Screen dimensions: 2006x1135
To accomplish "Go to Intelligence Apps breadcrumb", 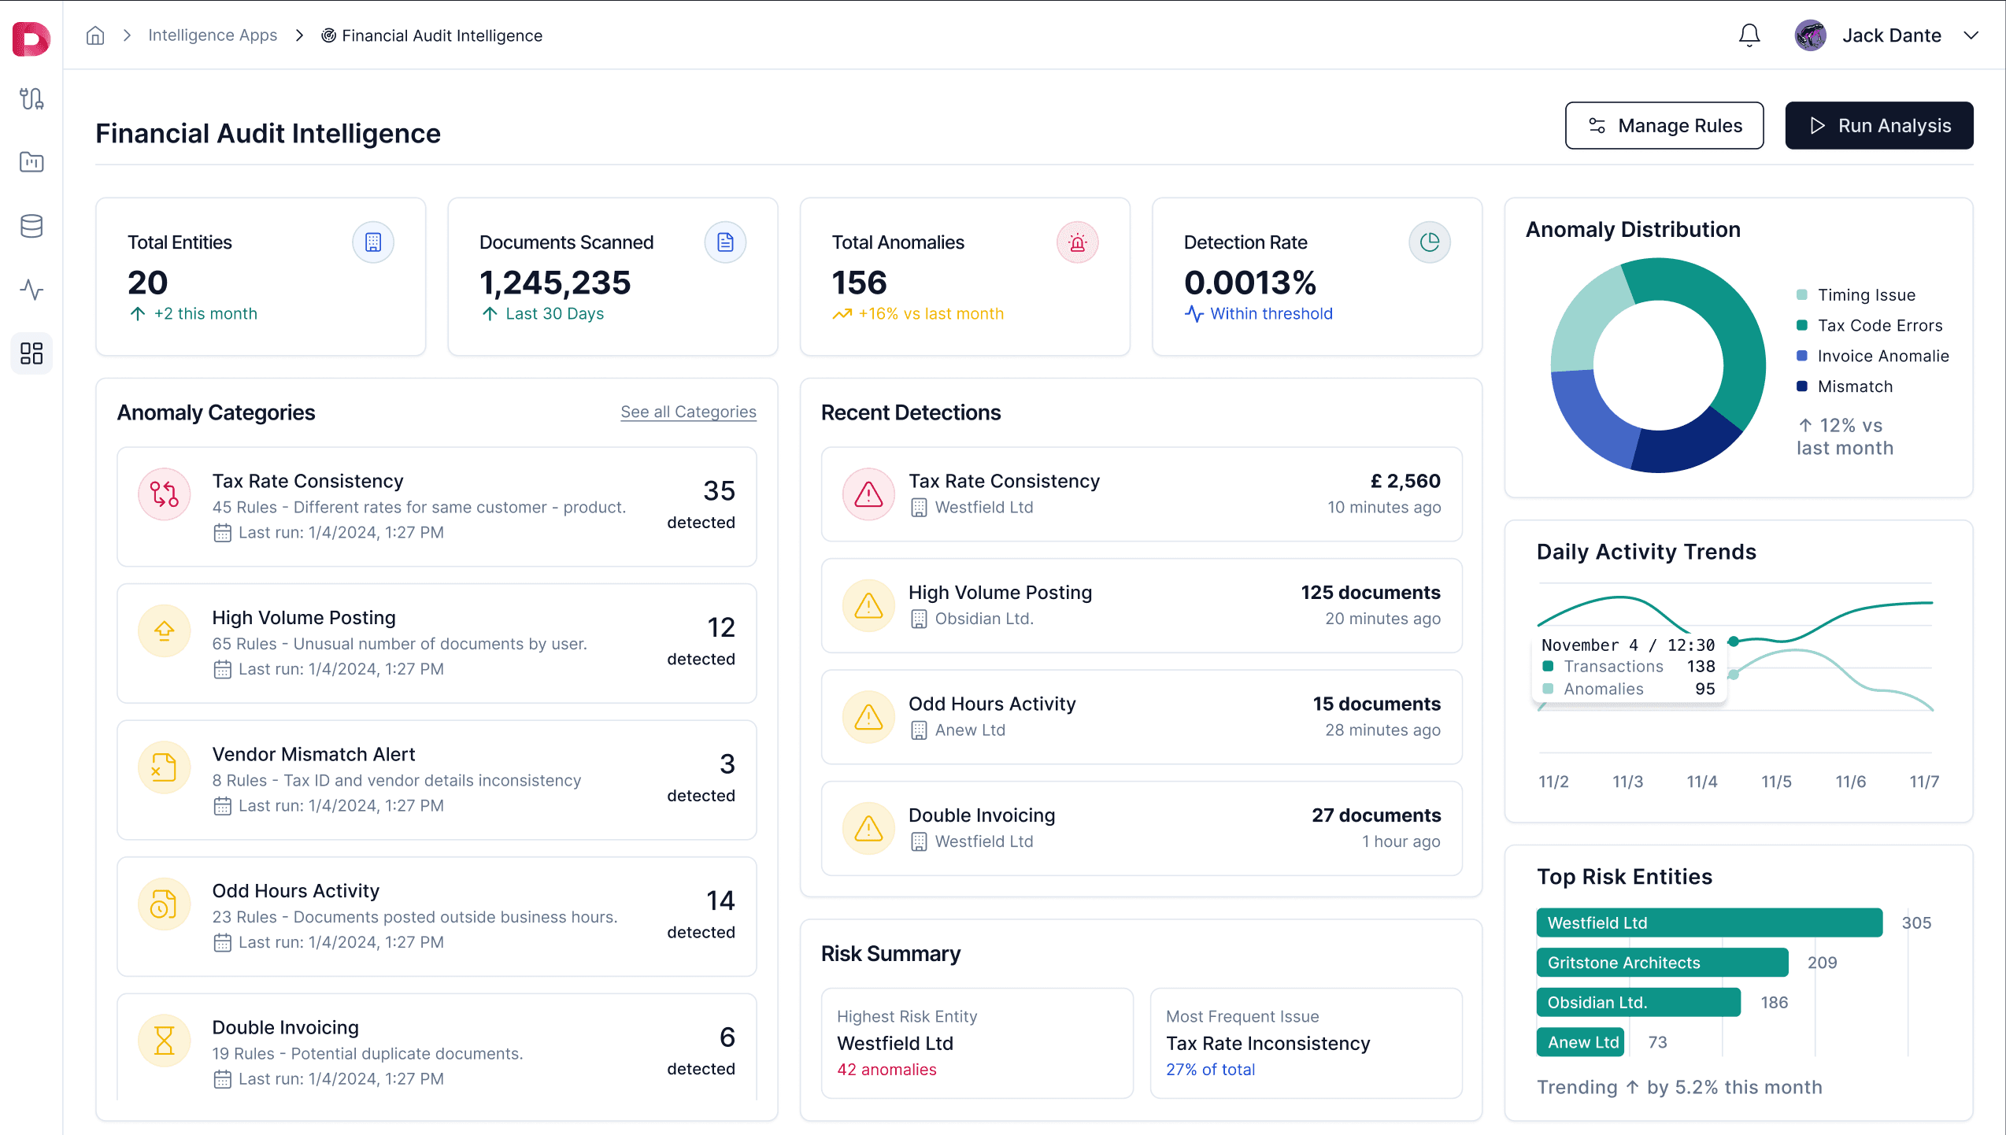I will click(x=213, y=35).
